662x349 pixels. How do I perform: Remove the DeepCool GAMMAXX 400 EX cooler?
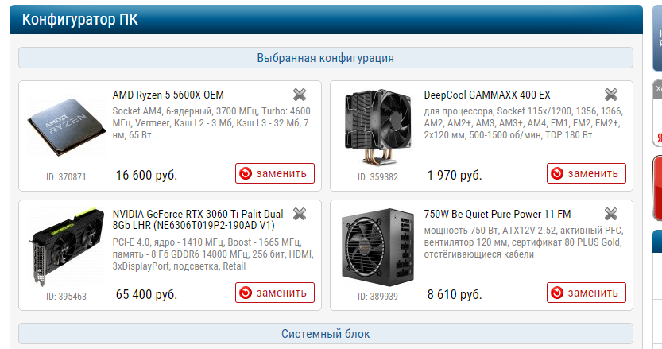click(x=611, y=95)
